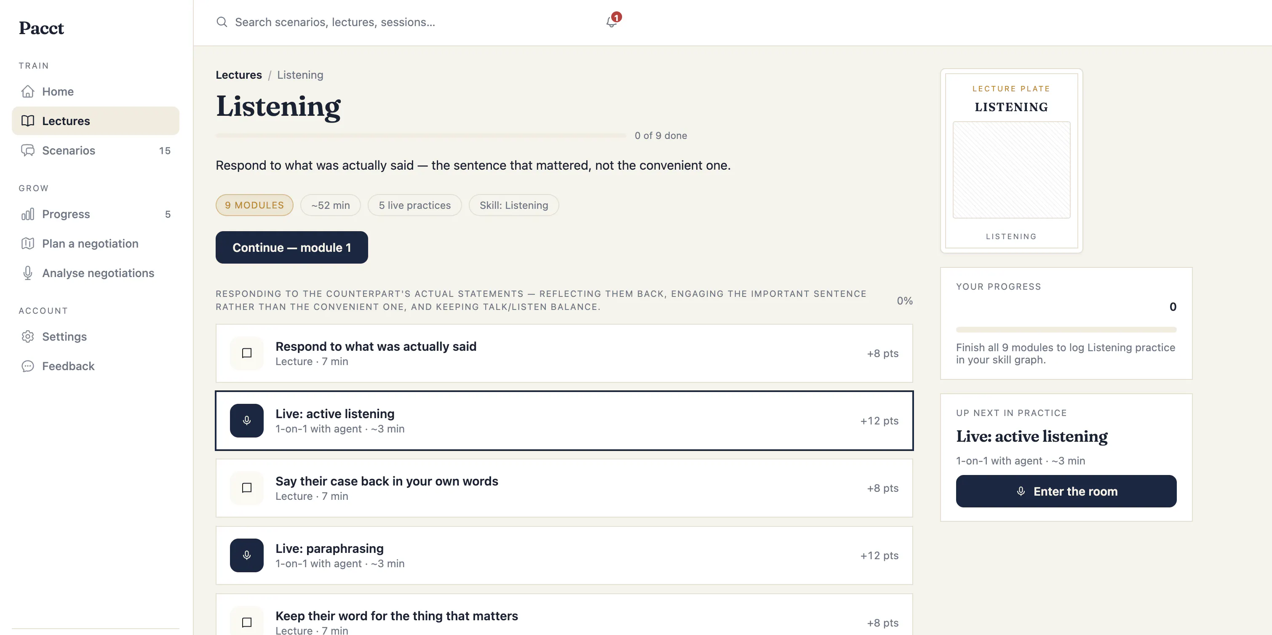
Task: Click the microphone icon for Live: active listening
Action: [246, 421]
